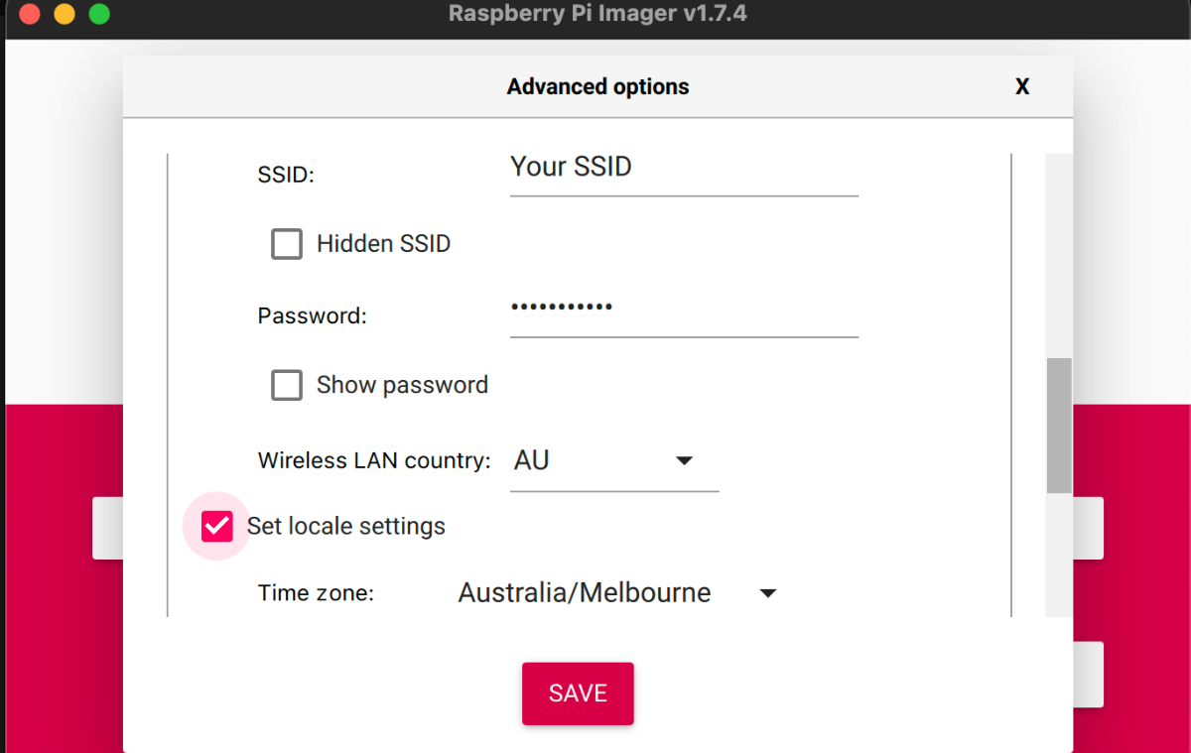This screenshot has width=1191, height=753.
Task: Click the gray scrollbar thumb
Action: pos(1060,426)
